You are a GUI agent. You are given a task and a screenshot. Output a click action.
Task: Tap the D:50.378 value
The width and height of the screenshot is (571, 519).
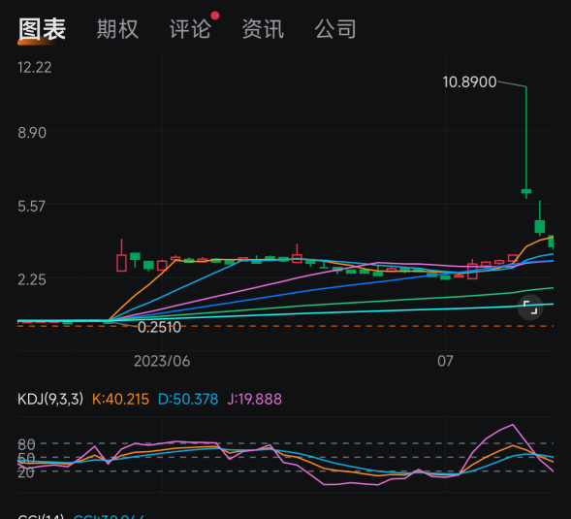click(x=188, y=399)
